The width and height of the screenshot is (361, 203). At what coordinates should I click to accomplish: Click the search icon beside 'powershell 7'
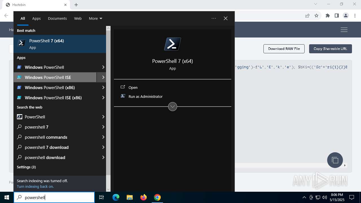pyautogui.click(x=19, y=127)
